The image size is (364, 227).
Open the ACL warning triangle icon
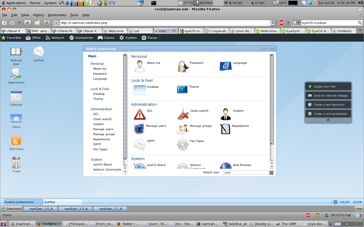point(140,115)
